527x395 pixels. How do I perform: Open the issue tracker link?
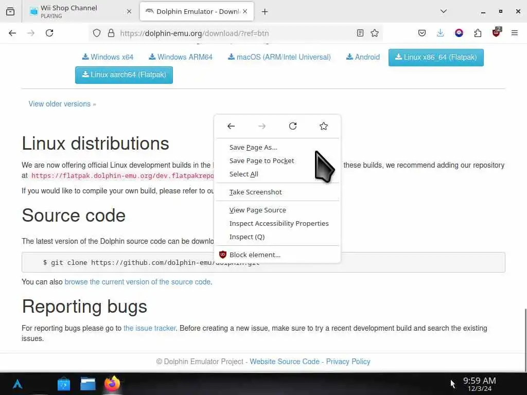(150, 328)
